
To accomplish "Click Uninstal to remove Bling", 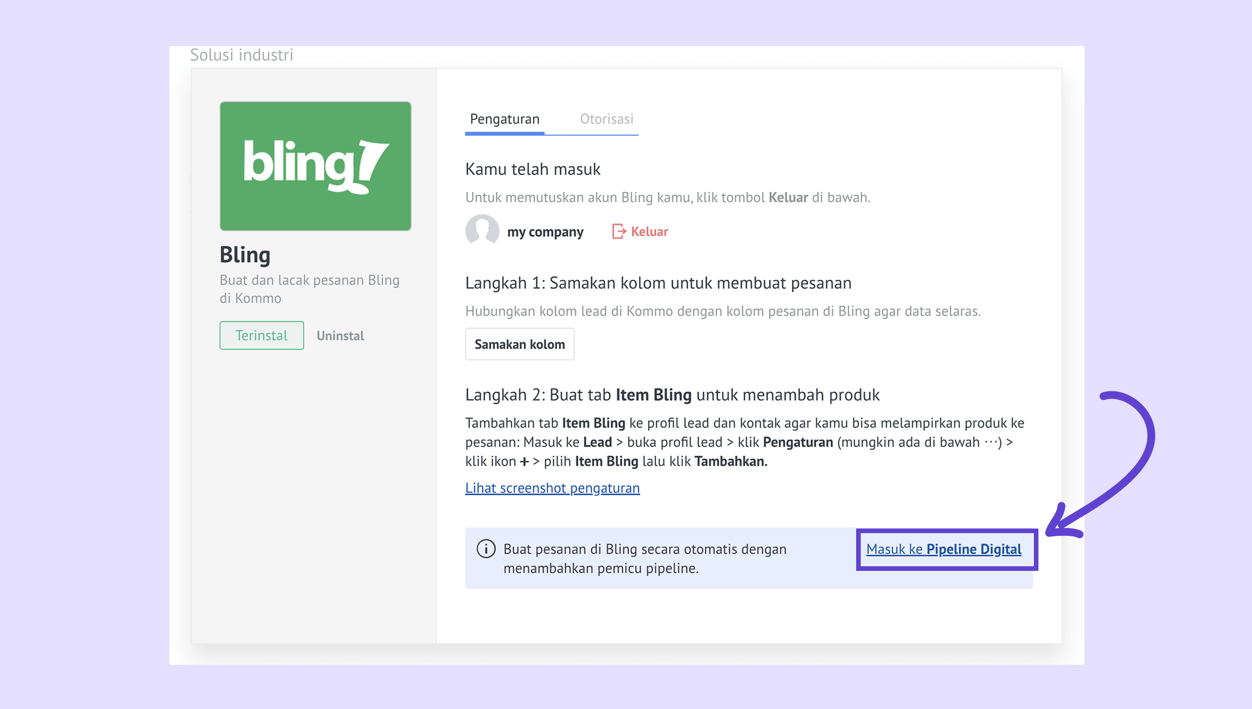I will pyautogui.click(x=340, y=336).
